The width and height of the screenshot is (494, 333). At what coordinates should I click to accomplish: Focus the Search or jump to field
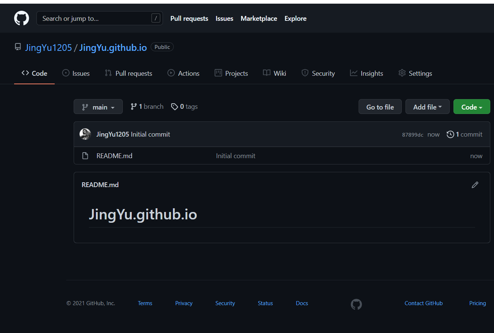click(x=100, y=18)
